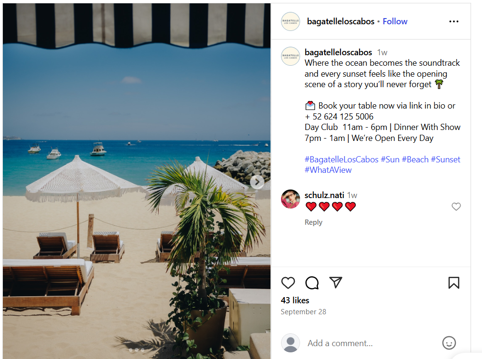Image resolution: width=482 pixels, height=359 pixels.
Task: Open the three-dot more options menu
Action: (454, 21)
